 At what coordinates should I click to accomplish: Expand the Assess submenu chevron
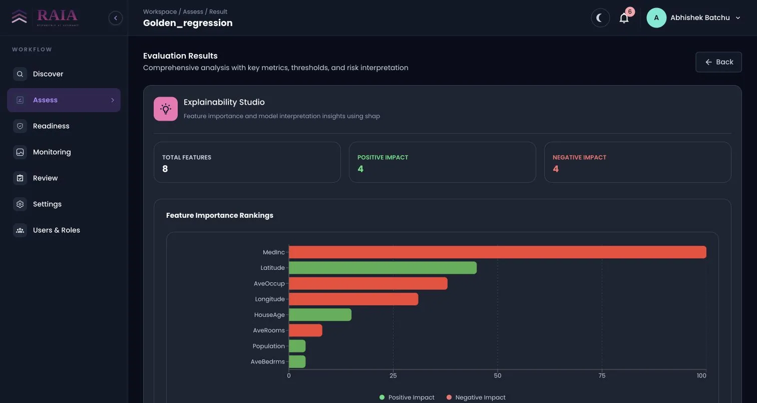(x=113, y=100)
